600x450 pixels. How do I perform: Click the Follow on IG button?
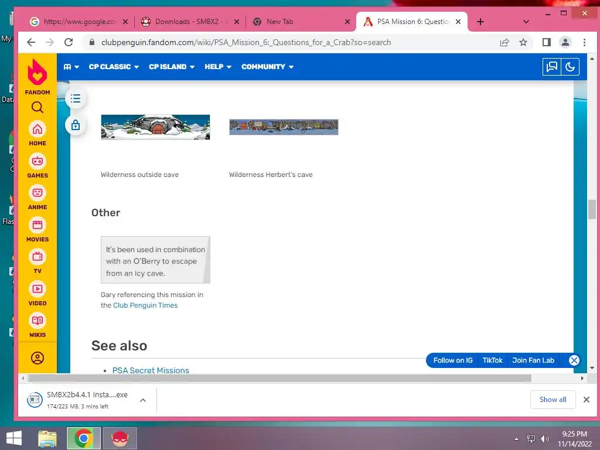click(453, 360)
